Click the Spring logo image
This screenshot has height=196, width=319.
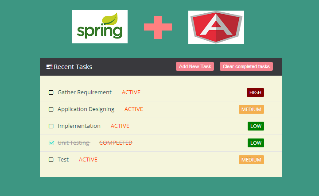[x=100, y=27]
